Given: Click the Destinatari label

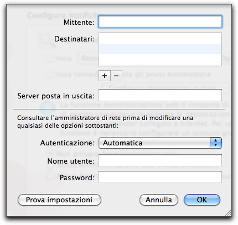Looking at the screenshot, I should [x=74, y=39].
